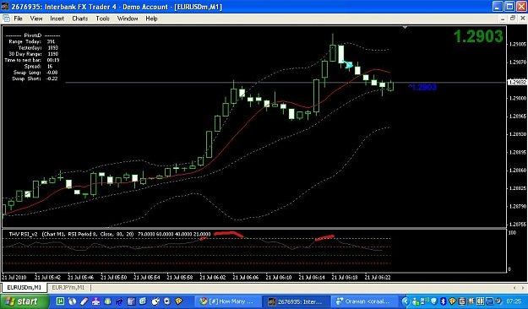The height and width of the screenshot is (309, 528).
Task: Launch the purple icon in quick launch
Action: point(95,301)
